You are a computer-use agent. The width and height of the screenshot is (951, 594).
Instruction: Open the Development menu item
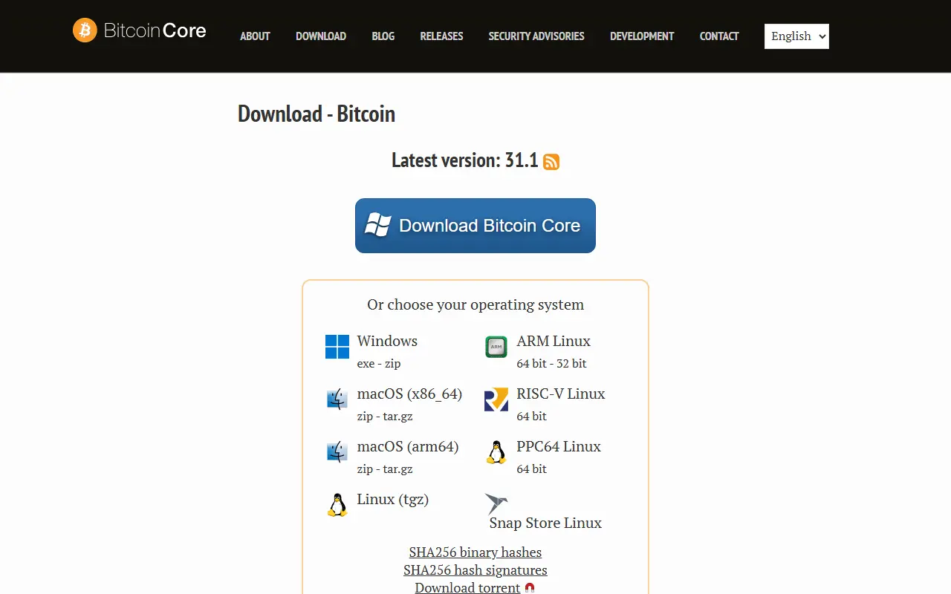(642, 36)
